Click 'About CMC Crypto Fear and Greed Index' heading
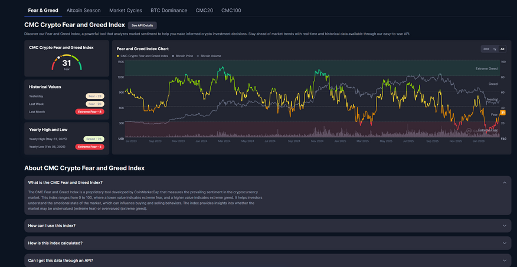517x267 pixels. click(84, 168)
